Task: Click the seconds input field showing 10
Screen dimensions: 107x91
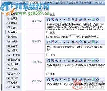Action: tap(72, 36)
